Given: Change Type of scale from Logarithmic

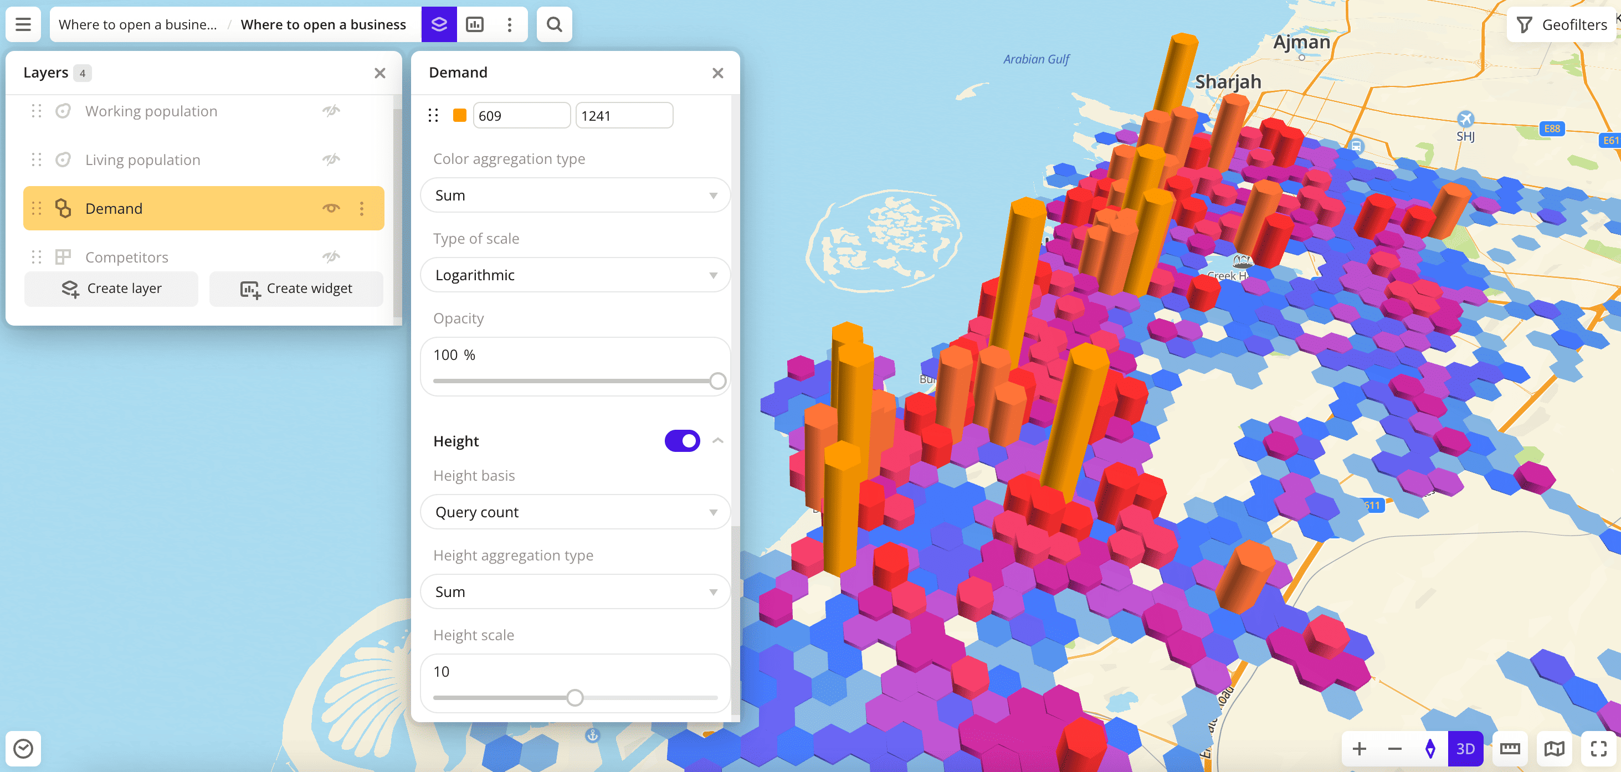Looking at the screenshot, I should pos(574,275).
